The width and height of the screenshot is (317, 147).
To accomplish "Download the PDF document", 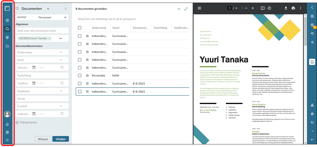I will [286, 8].
